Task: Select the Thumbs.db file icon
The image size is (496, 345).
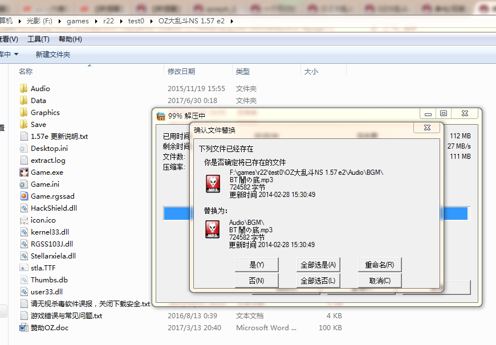Action: click(x=24, y=280)
